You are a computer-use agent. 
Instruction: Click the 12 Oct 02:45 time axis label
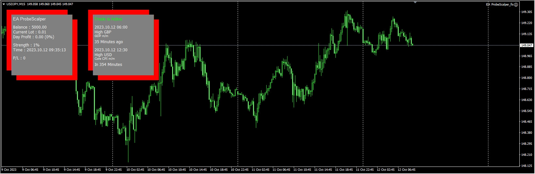[x=386, y=170]
